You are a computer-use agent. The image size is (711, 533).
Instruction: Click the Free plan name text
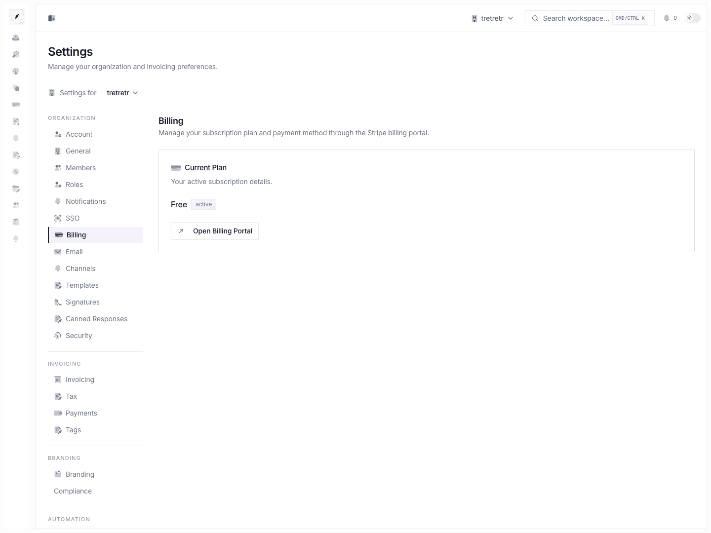coord(179,204)
